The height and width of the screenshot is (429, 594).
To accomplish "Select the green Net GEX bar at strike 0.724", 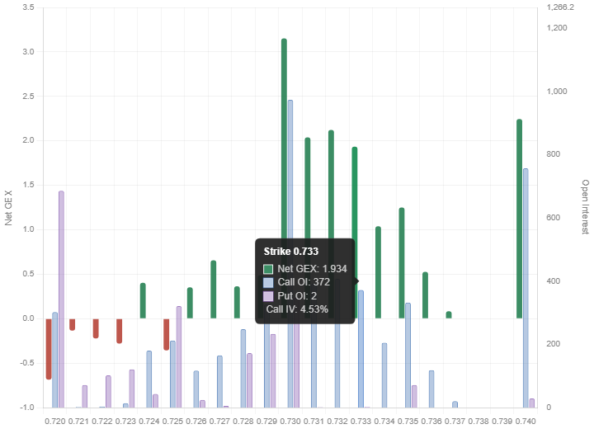I will pos(143,300).
